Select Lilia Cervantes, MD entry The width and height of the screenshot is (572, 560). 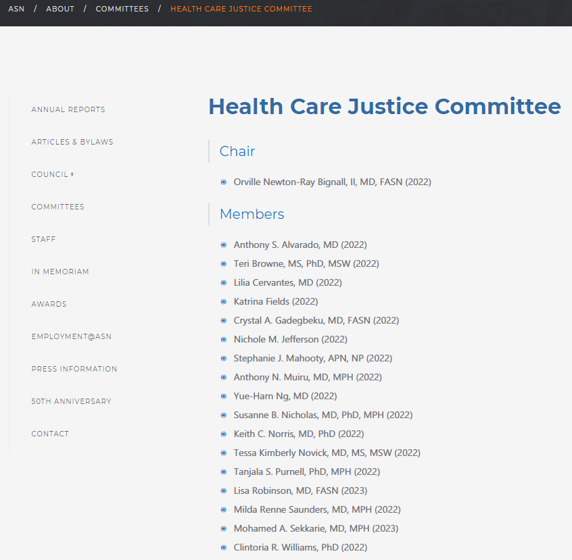coord(288,282)
